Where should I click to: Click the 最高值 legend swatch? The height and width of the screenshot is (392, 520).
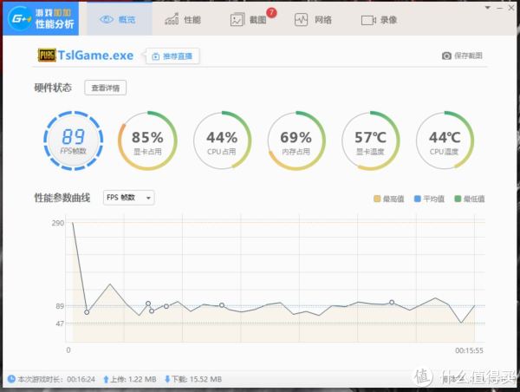377,199
